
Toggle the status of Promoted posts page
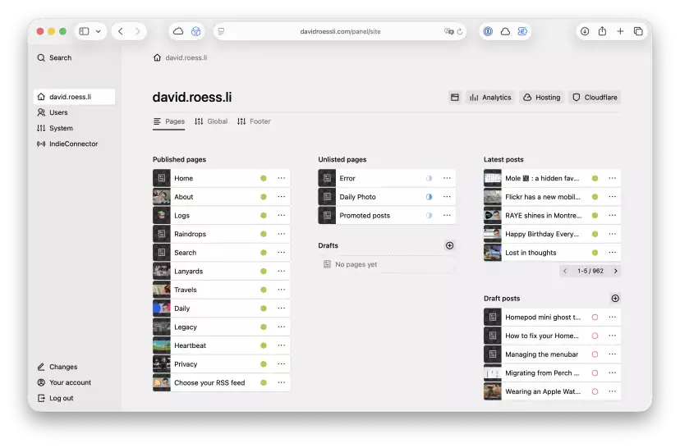click(x=429, y=215)
